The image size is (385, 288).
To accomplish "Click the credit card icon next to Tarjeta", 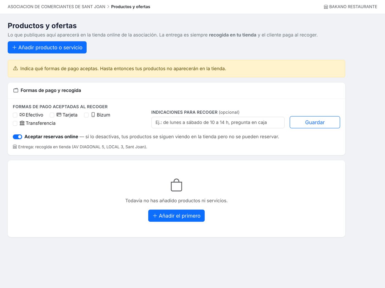I will [x=59, y=115].
